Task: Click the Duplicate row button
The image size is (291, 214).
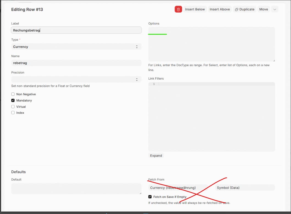Action: pyautogui.click(x=245, y=9)
